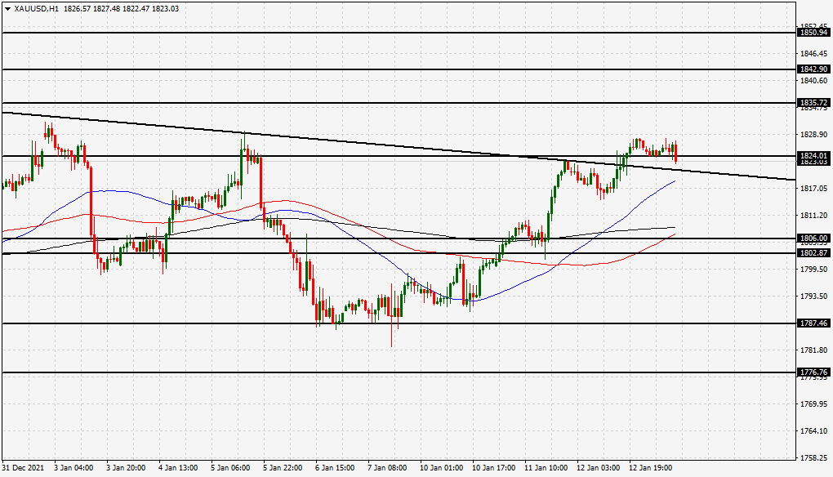
Task: Click the 1828.90 price scale value
Action: (x=814, y=135)
